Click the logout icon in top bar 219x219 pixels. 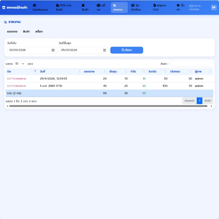[214, 7]
